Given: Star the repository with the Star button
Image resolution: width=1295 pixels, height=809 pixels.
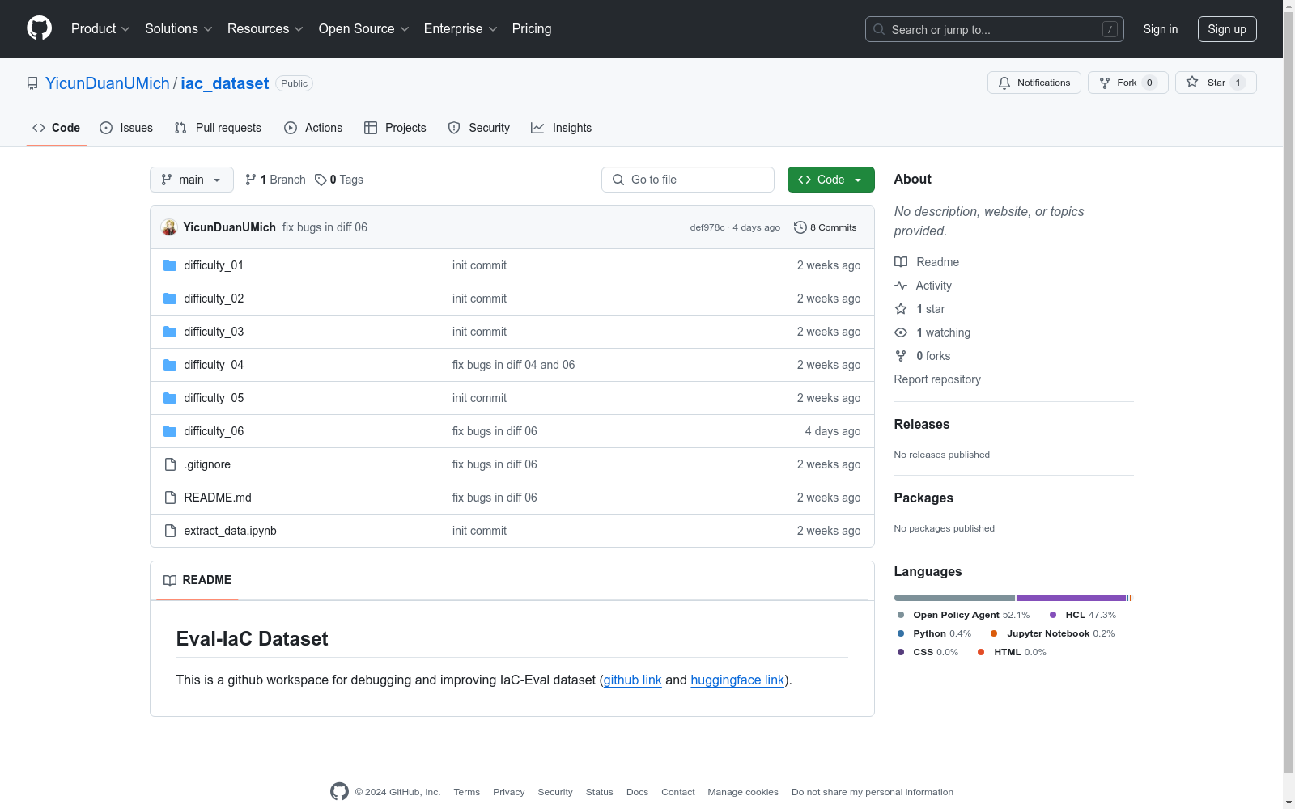Looking at the screenshot, I should pos(1216,83).
